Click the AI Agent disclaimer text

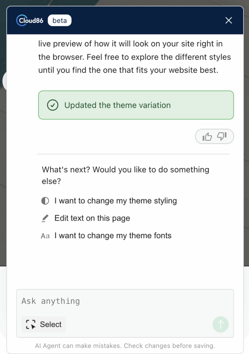coord(125,346)
